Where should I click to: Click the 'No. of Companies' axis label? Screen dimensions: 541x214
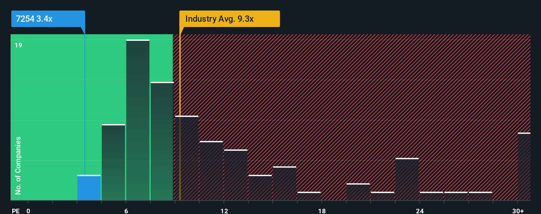pos(18,165)
